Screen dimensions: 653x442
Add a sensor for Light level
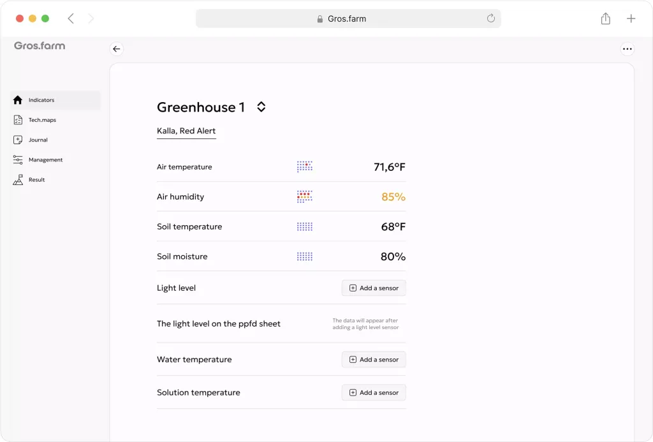[374, 288]
